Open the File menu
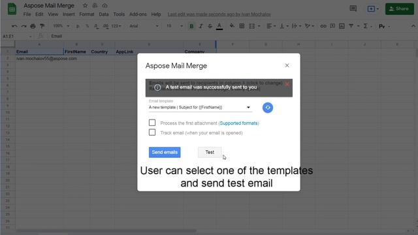This screenshot has width=418, height=235. [27, 14]
